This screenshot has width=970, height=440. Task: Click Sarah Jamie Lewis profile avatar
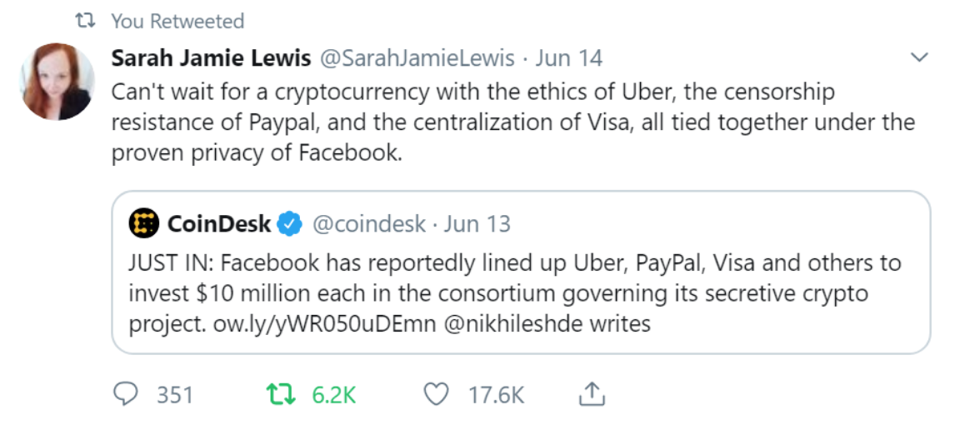click(57, 81)
